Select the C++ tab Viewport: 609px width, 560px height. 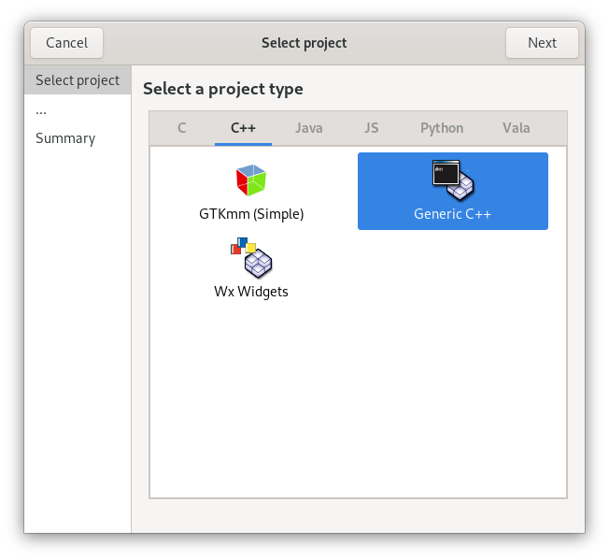coord(243,128)
